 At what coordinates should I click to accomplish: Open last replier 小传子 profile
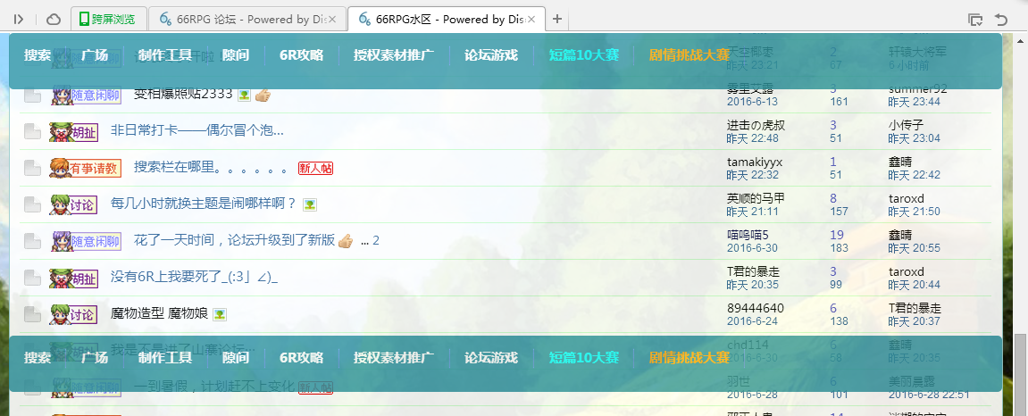tap(906, 125)
